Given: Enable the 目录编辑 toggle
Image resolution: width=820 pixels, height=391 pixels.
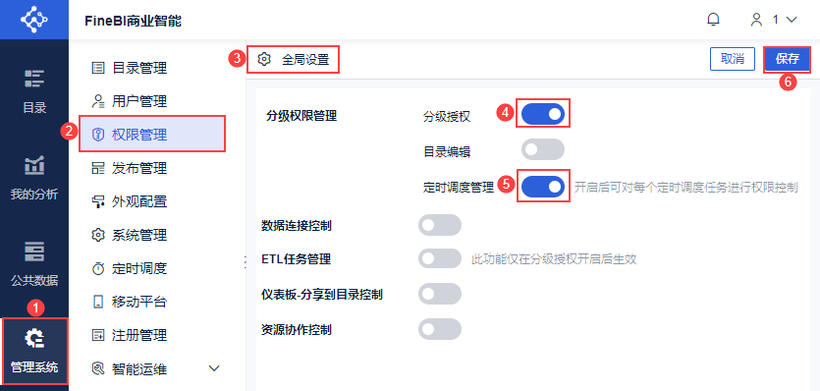Looking at the screenshot, I should (x=543, y=149).
